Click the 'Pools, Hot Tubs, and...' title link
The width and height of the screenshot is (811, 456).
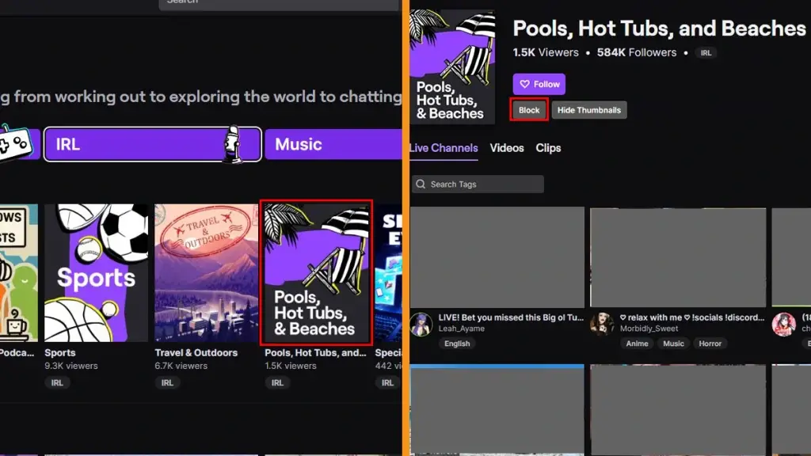[315, 352]
